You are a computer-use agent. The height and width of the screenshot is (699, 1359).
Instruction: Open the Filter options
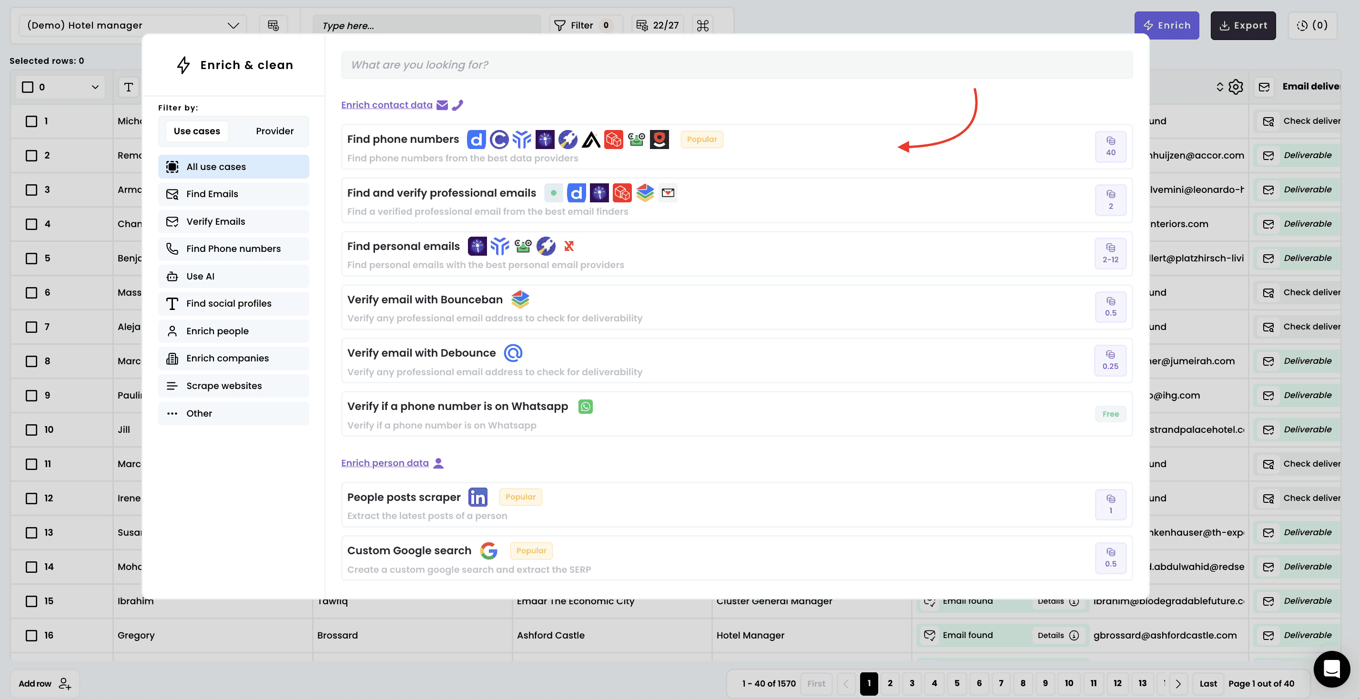[x=582, y=25]
